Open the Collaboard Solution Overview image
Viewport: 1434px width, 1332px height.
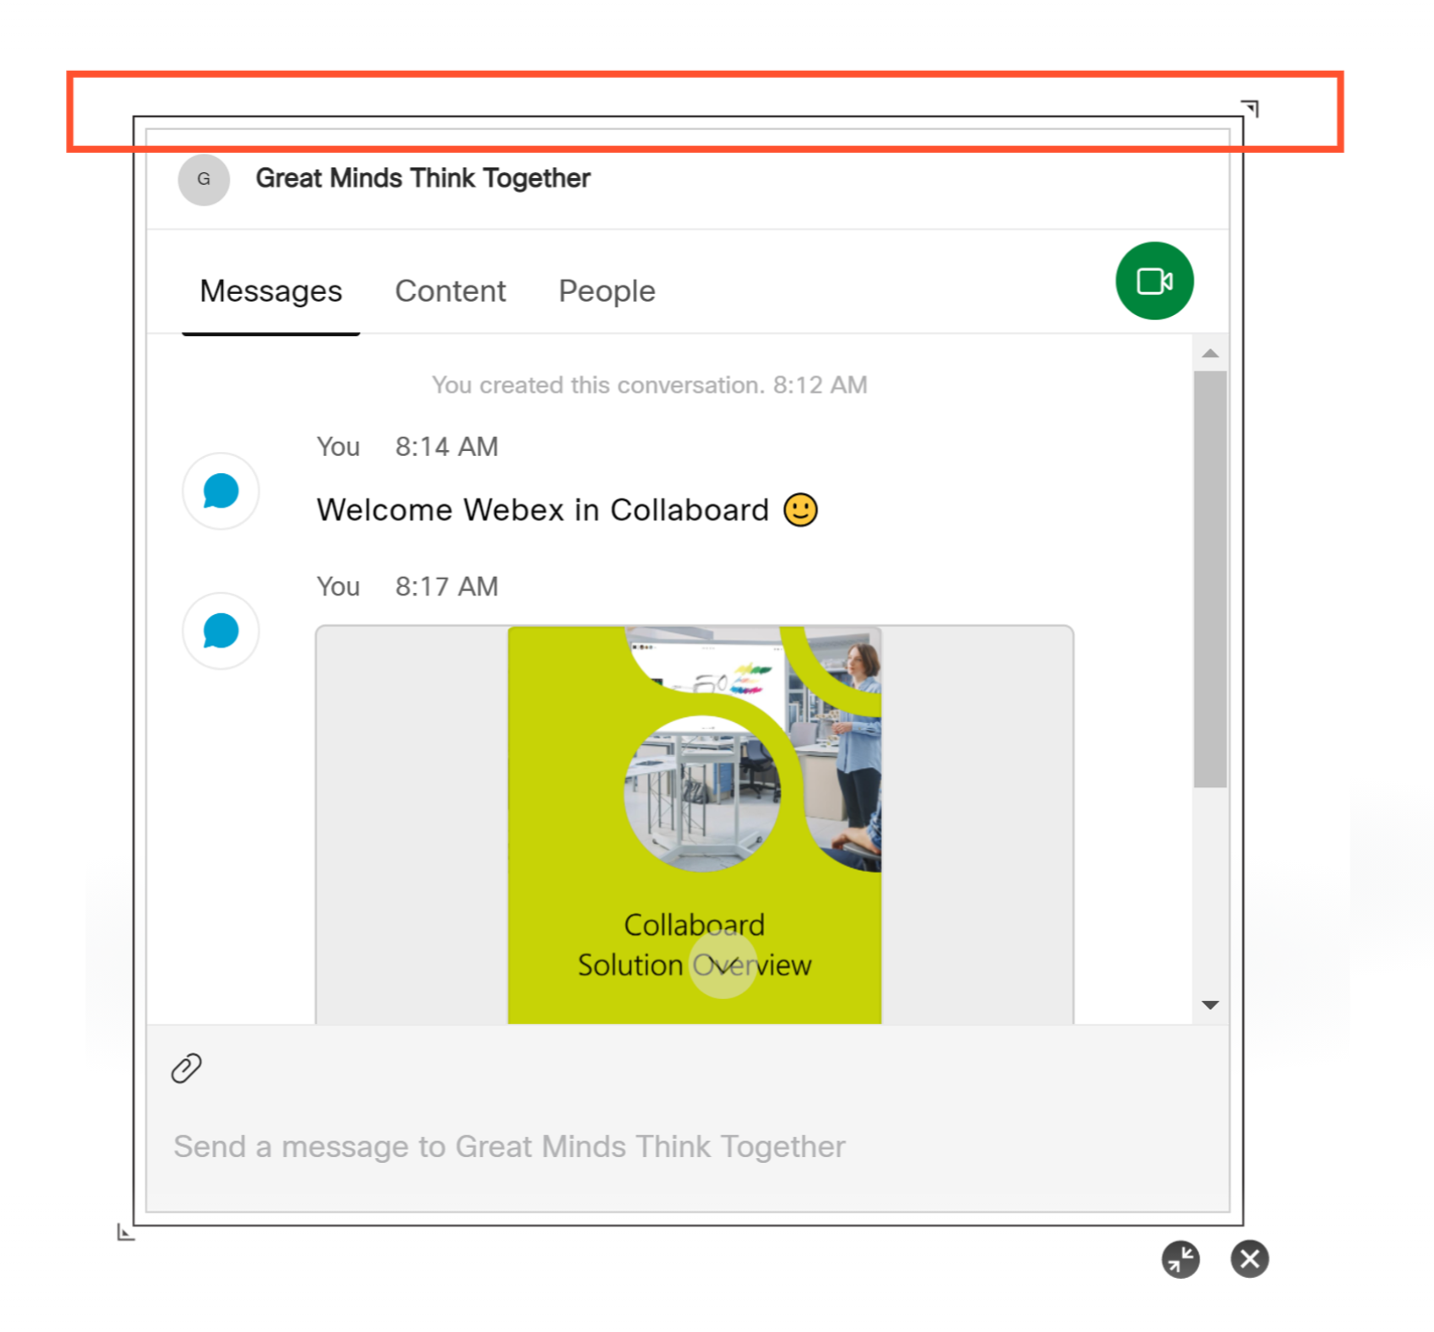pyautogui.click(x=695, y=824)
